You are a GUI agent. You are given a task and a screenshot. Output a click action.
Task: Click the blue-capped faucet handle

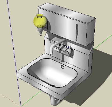pos(69,49)
